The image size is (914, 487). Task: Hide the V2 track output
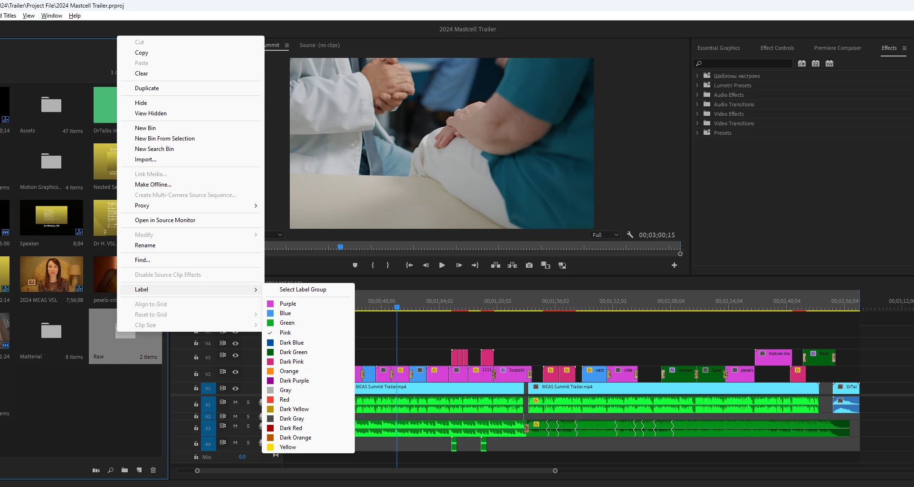(235, 372)
